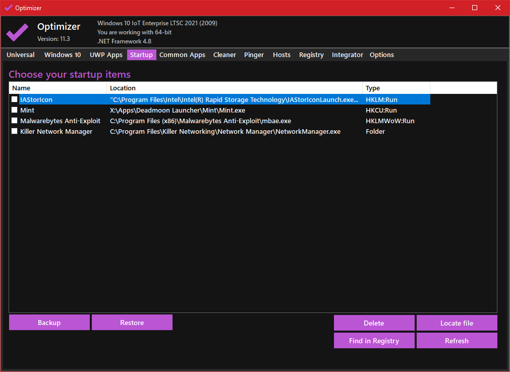Screen dimensions: 510x372
Task: Sort list by Name column header
Action: pyautogui.click(x=58, y=88)
